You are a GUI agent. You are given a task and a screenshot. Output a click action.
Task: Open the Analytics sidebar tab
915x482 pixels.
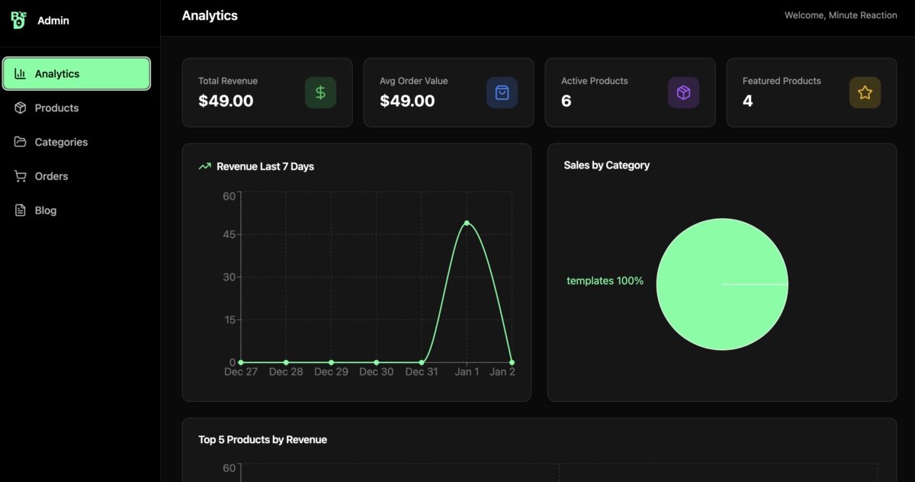76,74
